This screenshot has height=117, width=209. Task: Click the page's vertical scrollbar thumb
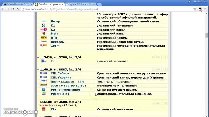[x=206, y=35]
